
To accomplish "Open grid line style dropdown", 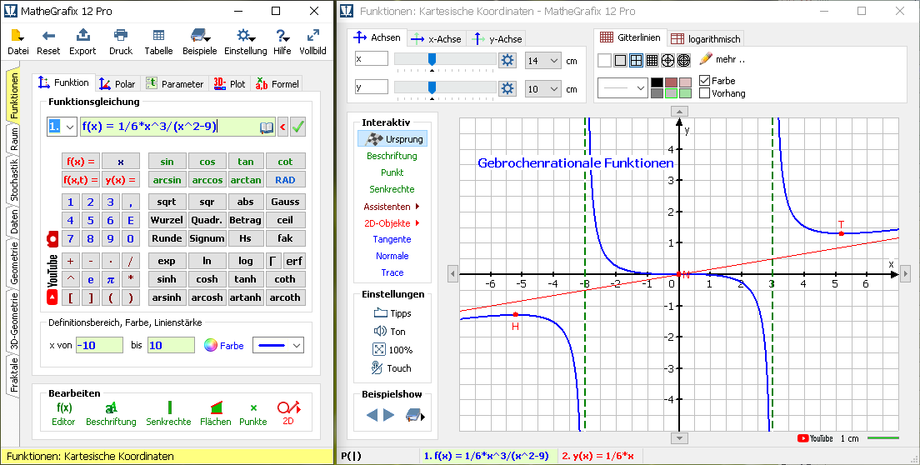I will coord(622,88).
